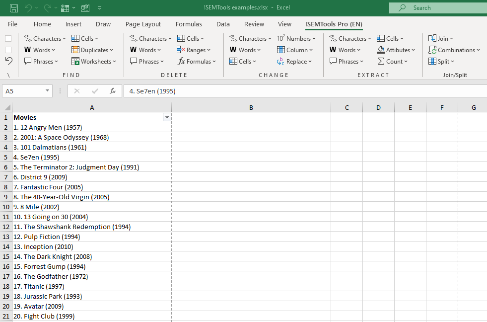Open the Numbers menu in CHANGE

(x=296, y=39)
